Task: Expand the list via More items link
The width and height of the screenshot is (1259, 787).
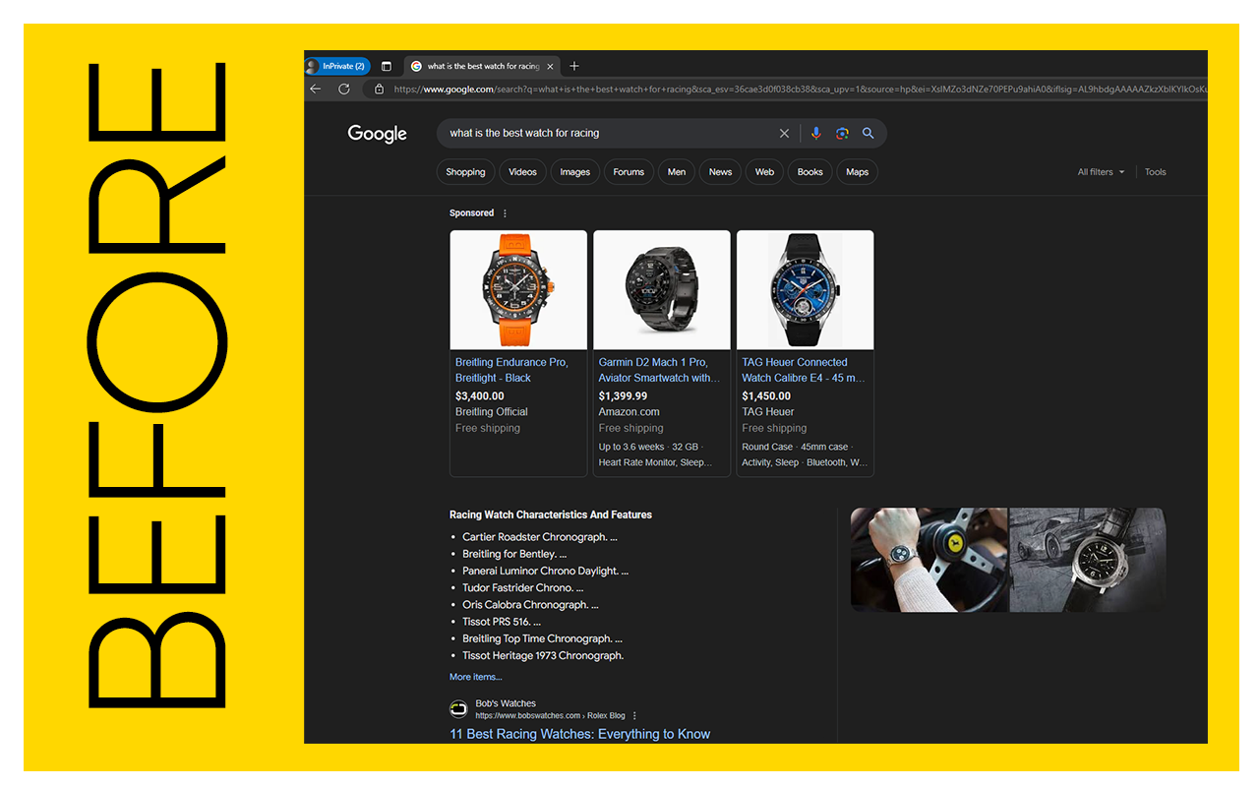Action: [475, 676]
